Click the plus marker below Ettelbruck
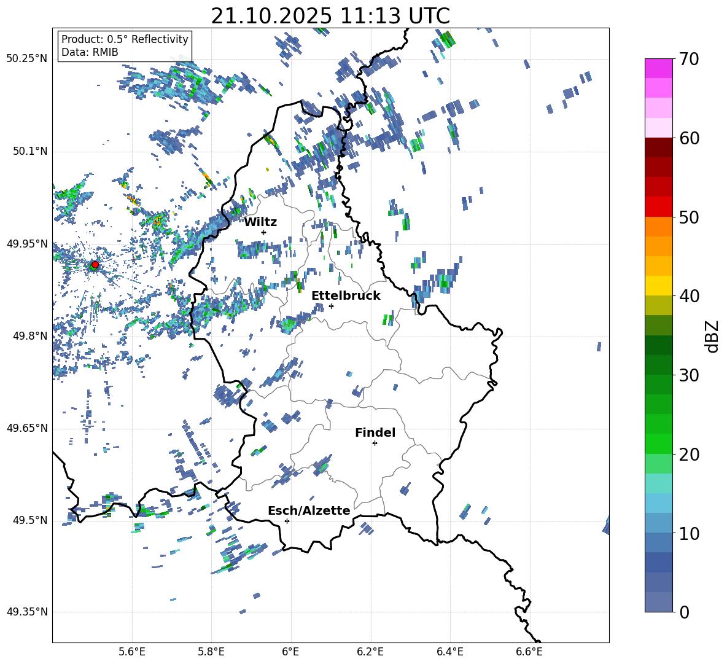The width and height of the screenshot is (727, 664). (x=331, y=306)
